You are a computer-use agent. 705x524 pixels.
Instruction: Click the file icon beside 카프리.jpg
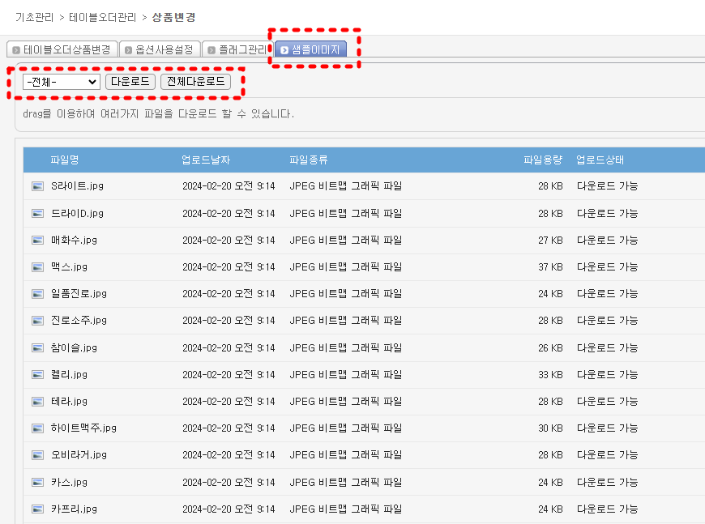(x=37, y=509)
